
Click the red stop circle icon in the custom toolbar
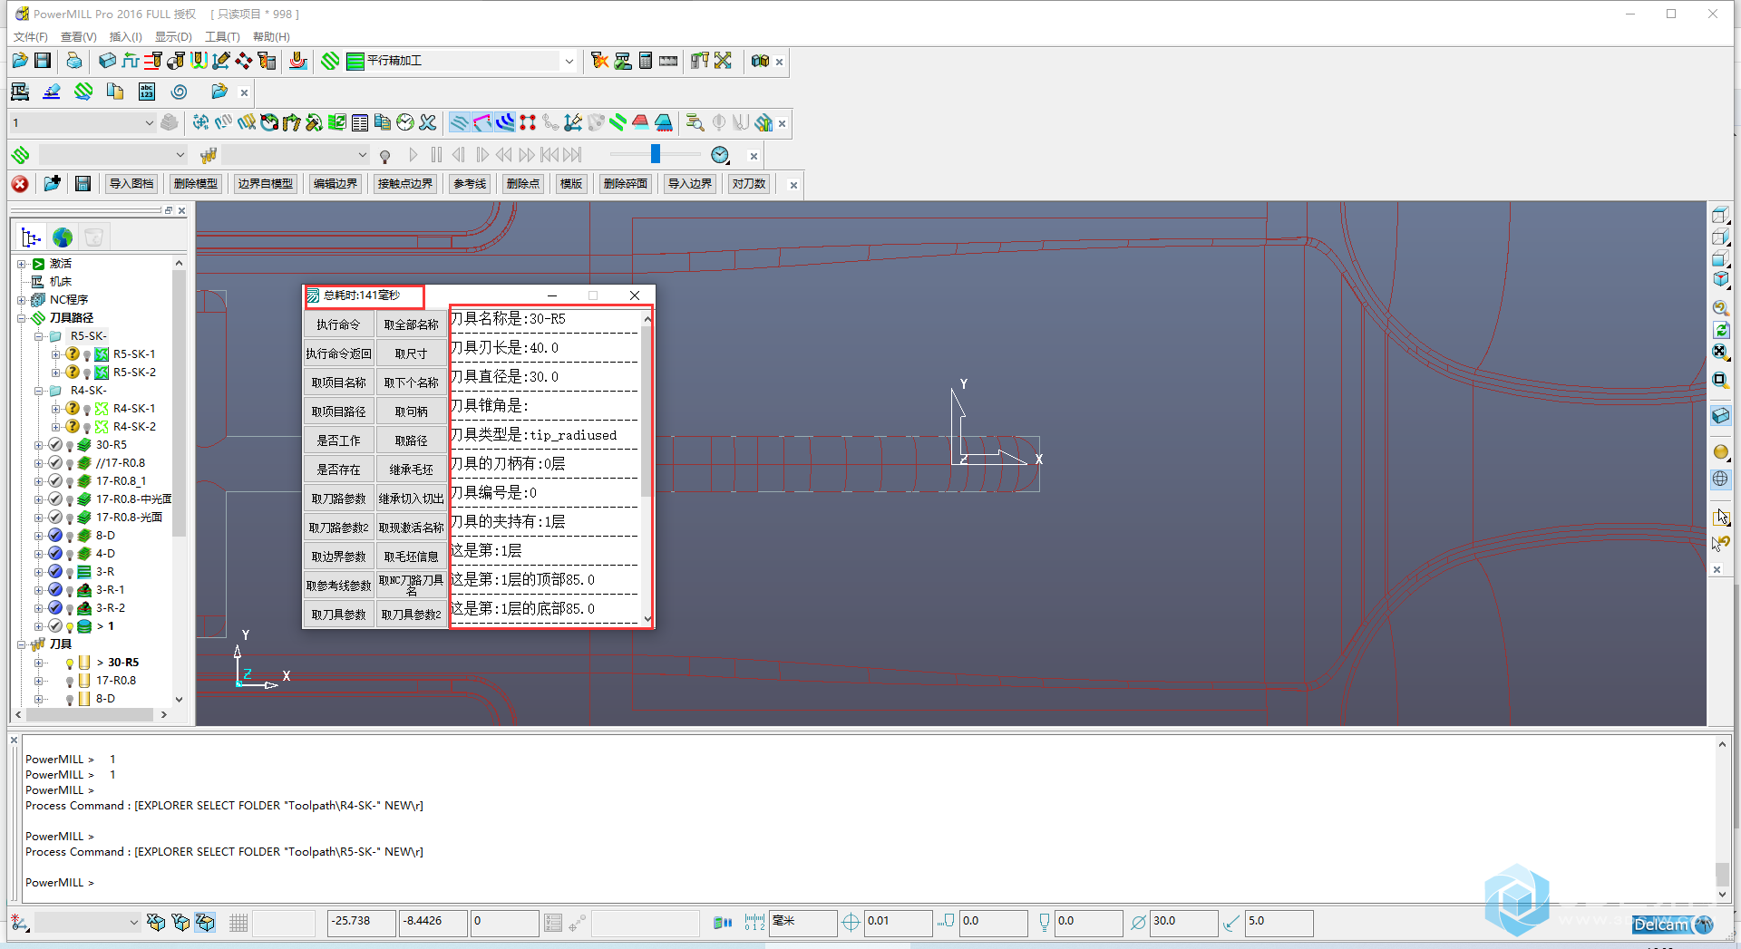[20, 184]
